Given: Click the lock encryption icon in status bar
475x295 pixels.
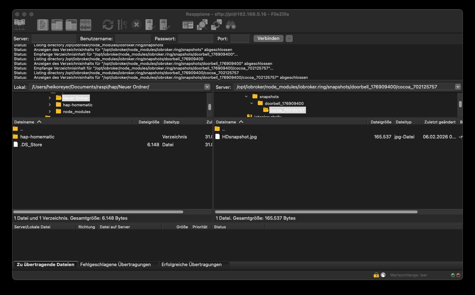Looking at the screenshot, I should pos(376,275).
